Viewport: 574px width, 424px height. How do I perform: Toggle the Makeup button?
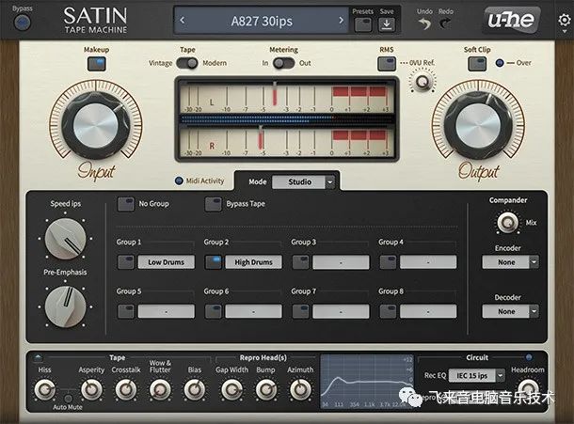click(x=97, y=64)
